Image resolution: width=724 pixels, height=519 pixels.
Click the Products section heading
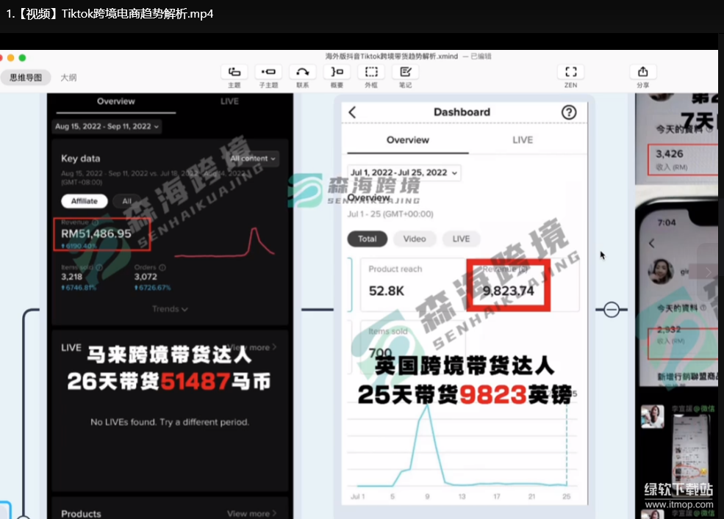pos(81,513)
